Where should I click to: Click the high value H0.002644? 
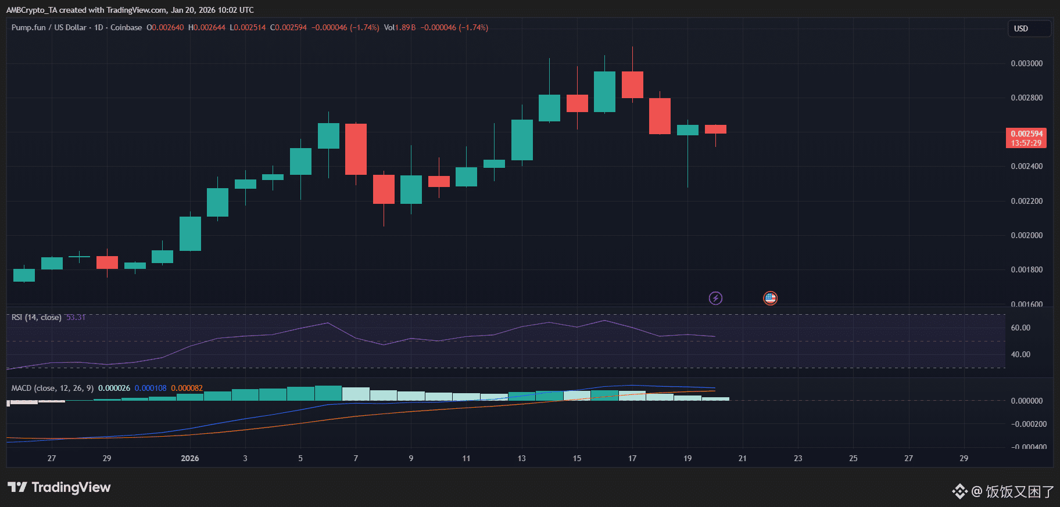(x=207, y=27)
